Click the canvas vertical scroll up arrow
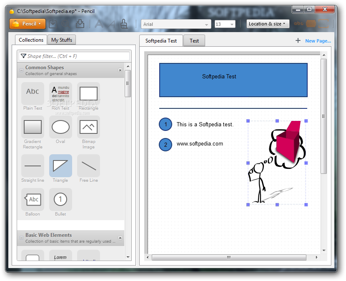The width and height of the screenshot is (346, 281). click(324, 55)
